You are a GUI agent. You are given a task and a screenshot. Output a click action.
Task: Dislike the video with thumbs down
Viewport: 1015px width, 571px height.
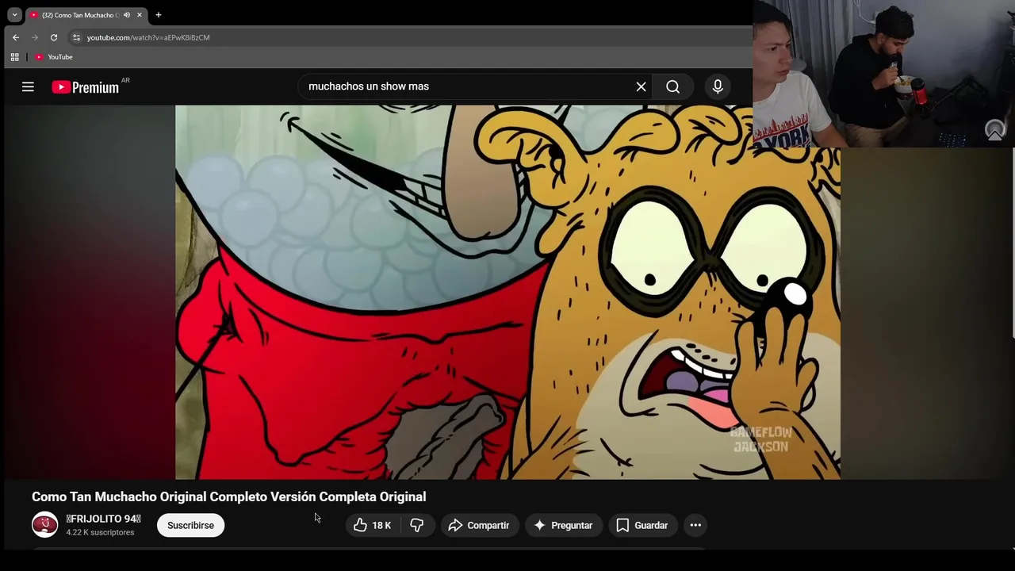point(417,525)
